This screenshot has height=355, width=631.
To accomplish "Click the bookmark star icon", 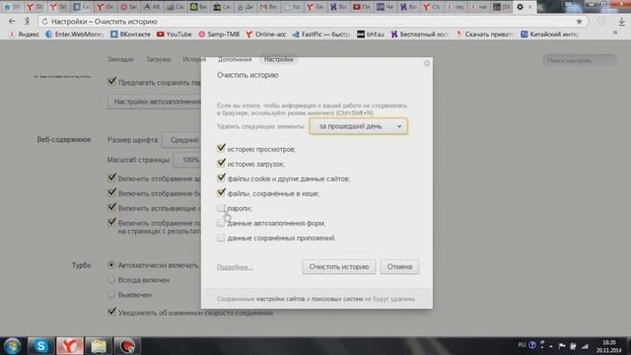I will [579, 22].
